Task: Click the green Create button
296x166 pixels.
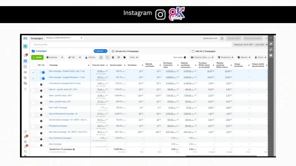Action: 37,57
